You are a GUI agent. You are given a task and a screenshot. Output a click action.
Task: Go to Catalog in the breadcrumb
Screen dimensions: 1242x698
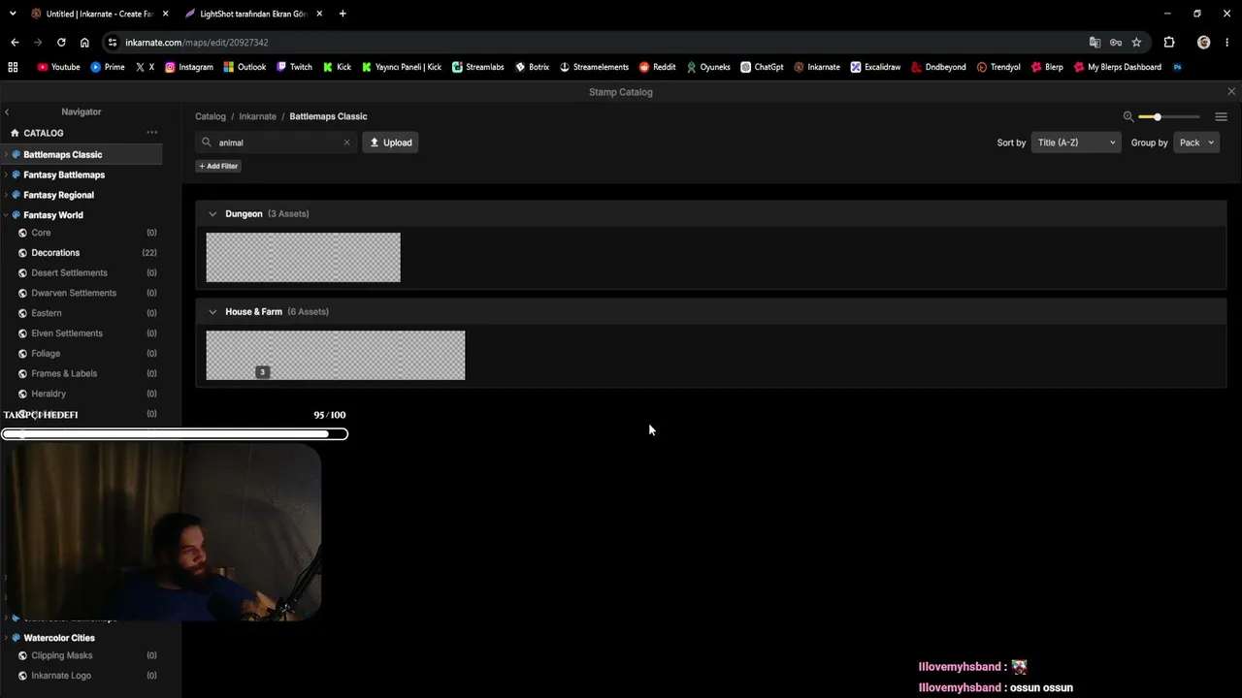(211, 116)
